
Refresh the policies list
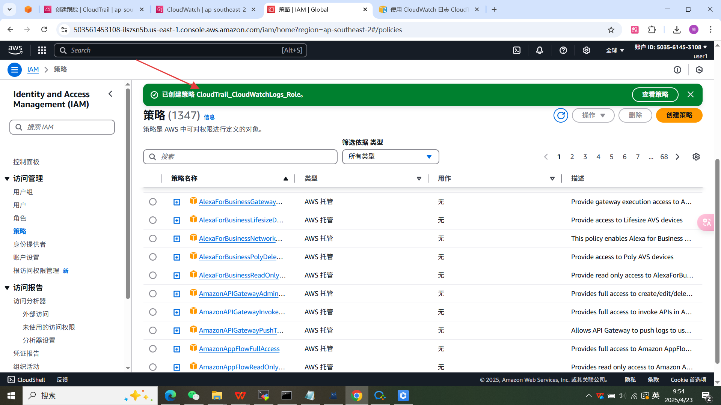click(561, 115)
